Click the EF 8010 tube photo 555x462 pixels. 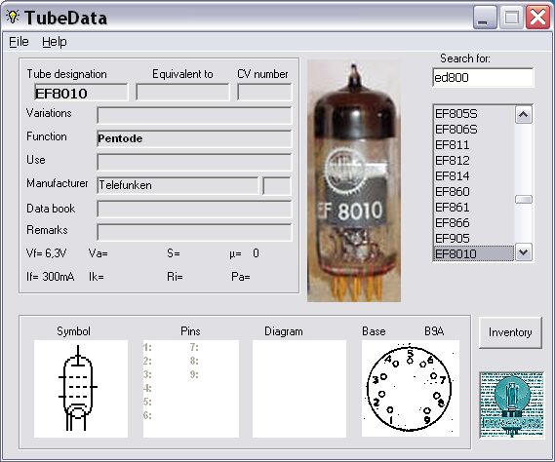click(354, 180)
